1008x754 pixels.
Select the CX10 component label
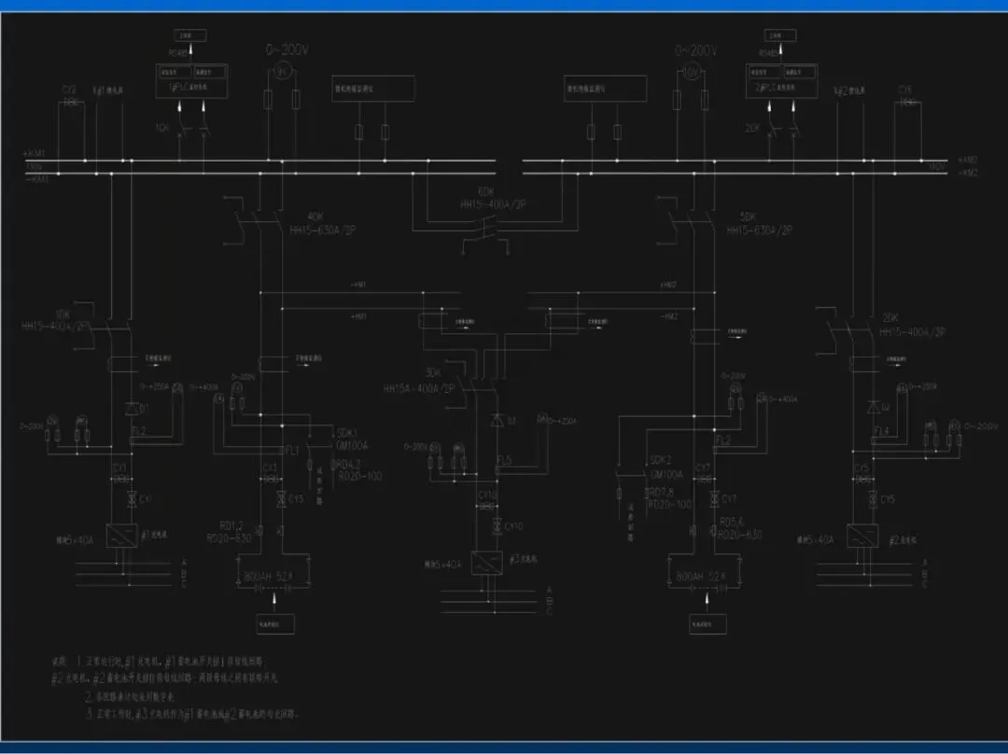(x=487, y=496)
